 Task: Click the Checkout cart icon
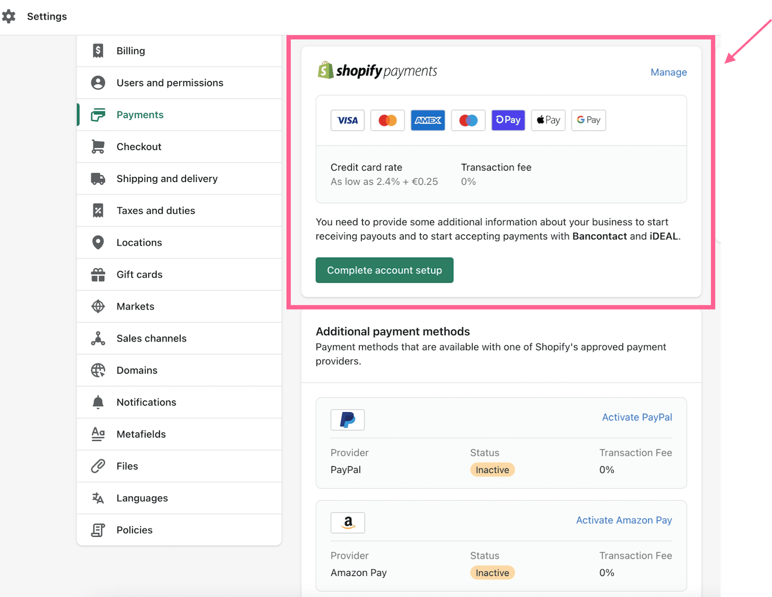98,147
